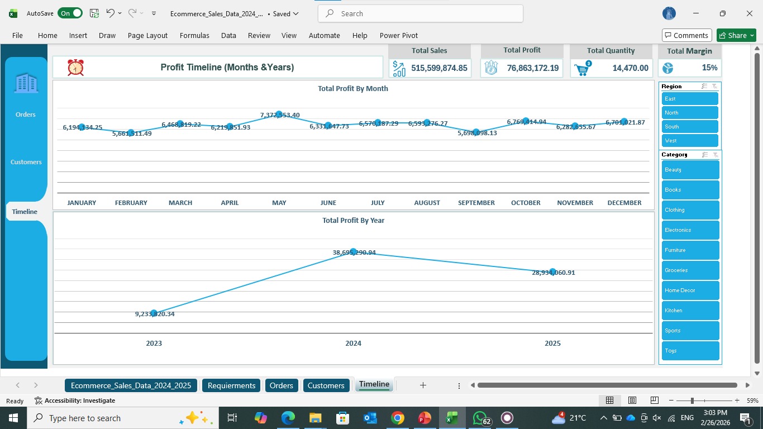
Task: Toggle the East region slicer item
Action: (x=690, y=99)
